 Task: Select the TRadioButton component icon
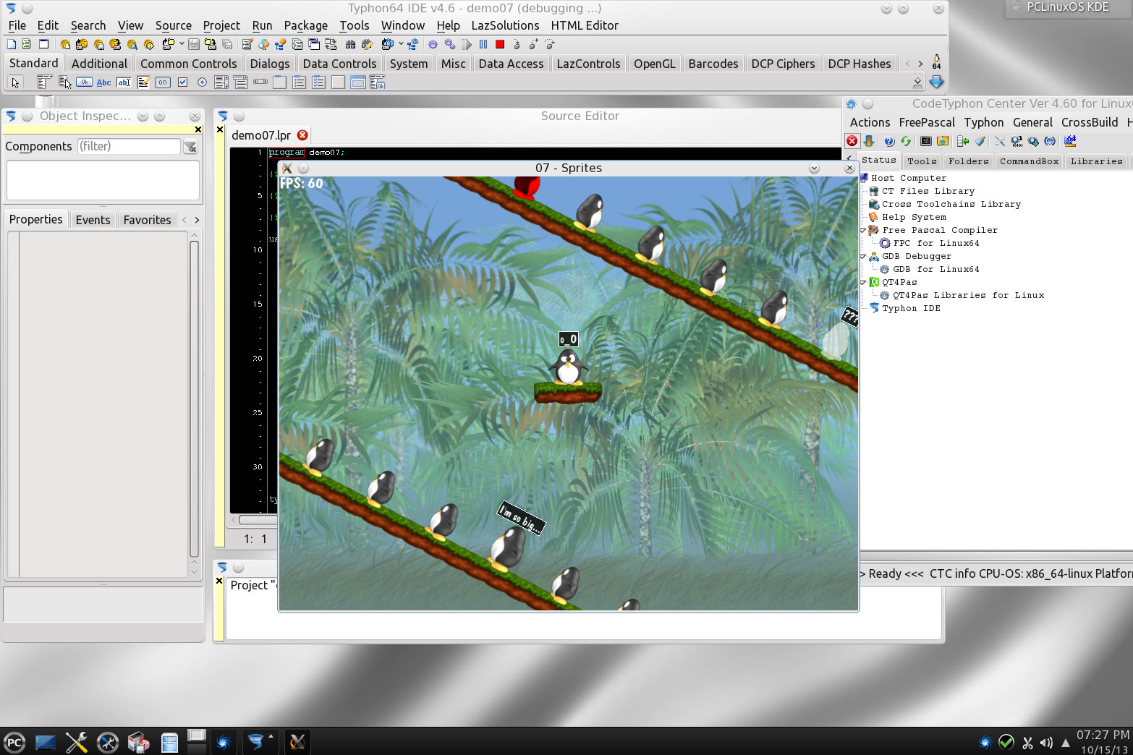point(203,82)
